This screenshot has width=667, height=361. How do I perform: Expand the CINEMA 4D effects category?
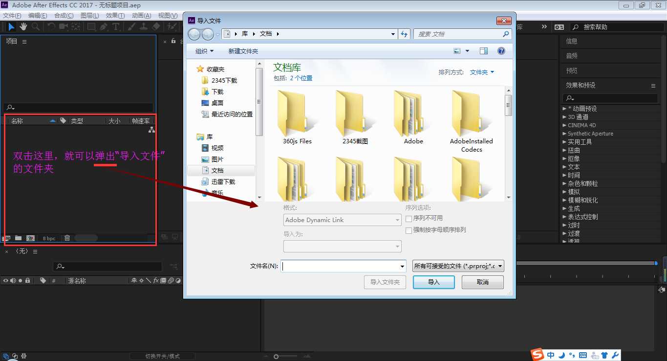pos(564,125)
